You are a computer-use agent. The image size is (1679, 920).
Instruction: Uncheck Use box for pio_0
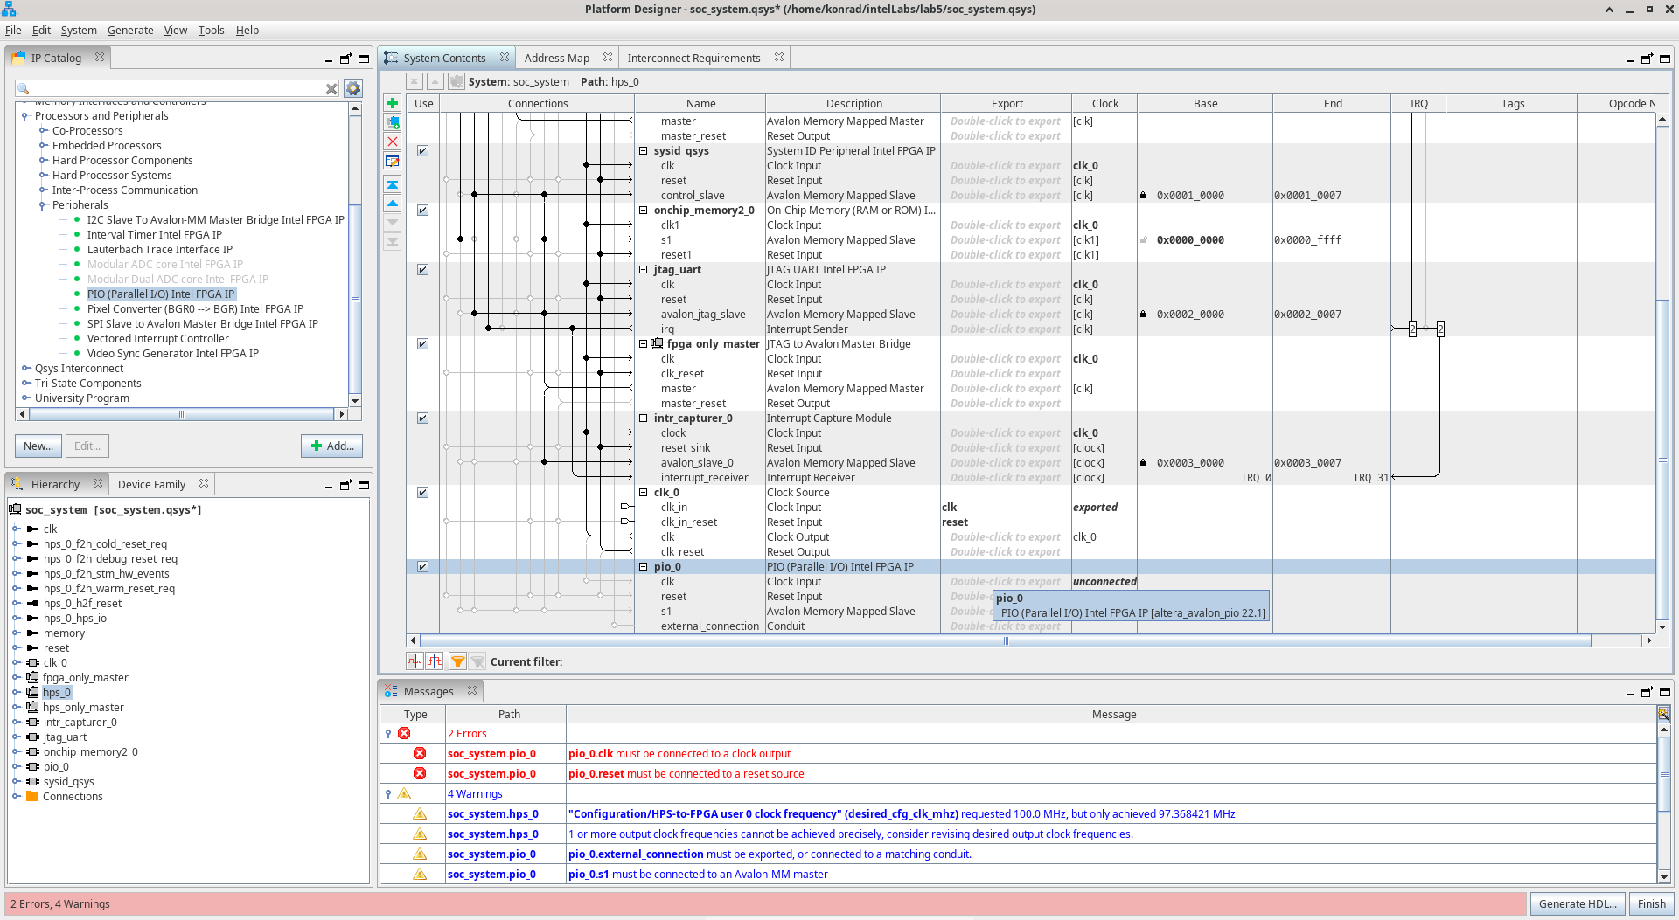pyautogui.click(x=422, y=566)
